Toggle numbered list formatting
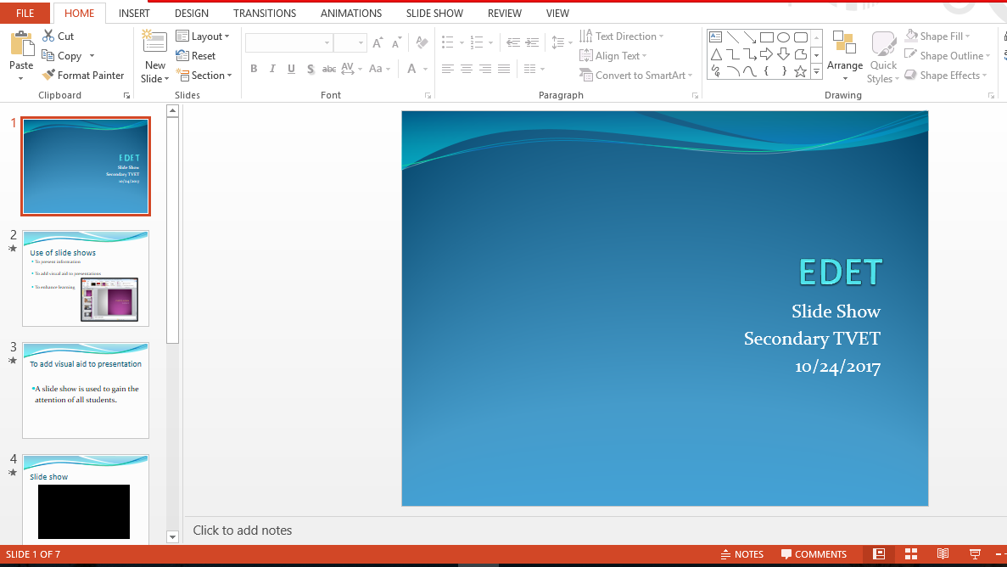The width and height of the screenshot is (1007, 567). click(x=477, y=41)
